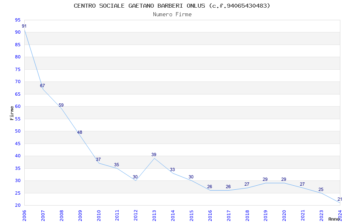Click the y-axis tick value 95
344x223 pixels.
[x=18, y=20]
